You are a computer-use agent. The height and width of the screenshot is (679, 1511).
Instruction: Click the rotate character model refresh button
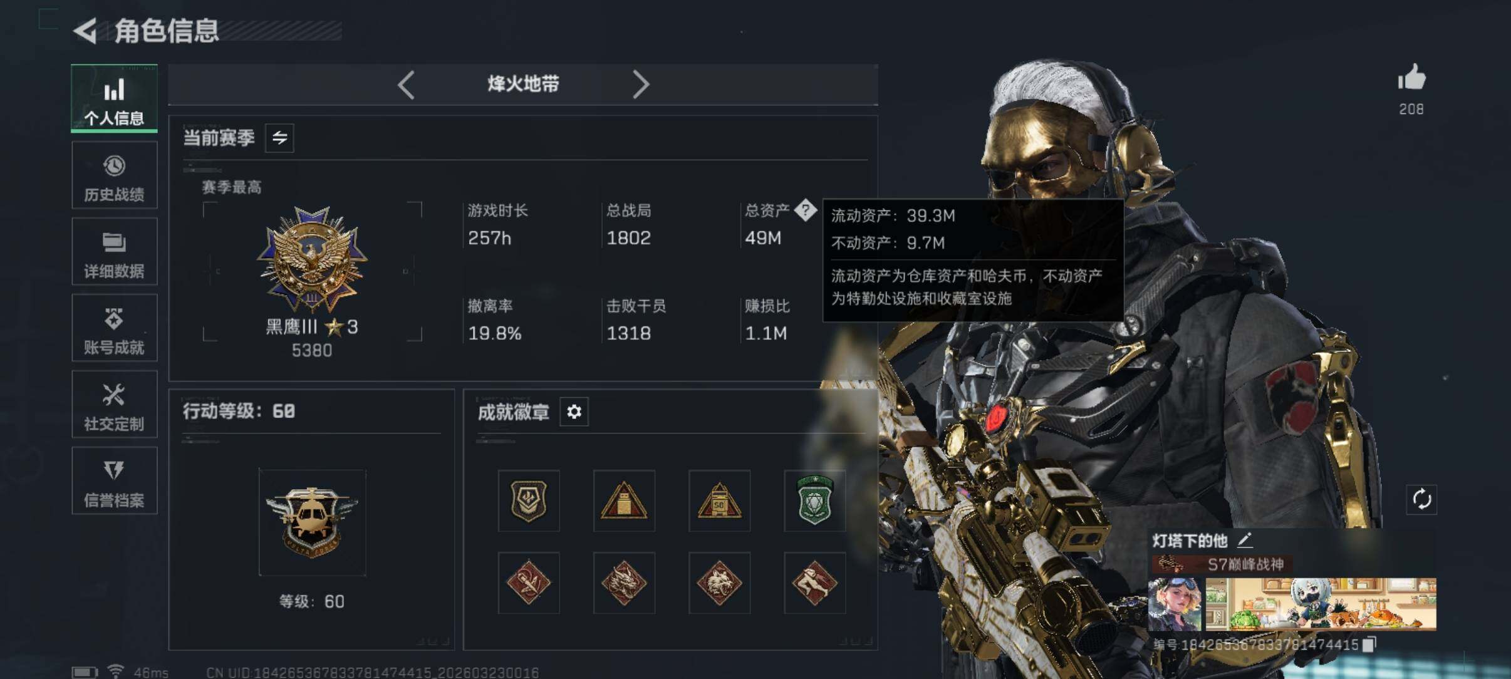(1421, 499)
